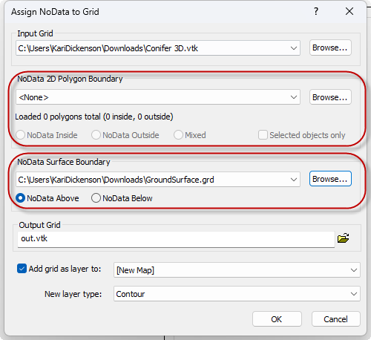Browse for a surface boundary grid
The image size is (371, 340).
330,179
